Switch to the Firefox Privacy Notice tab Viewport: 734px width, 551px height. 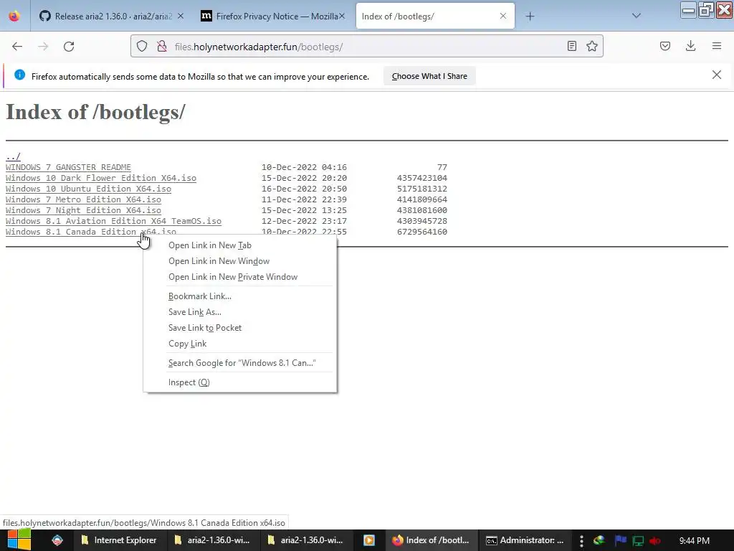[x=273, y=17]
